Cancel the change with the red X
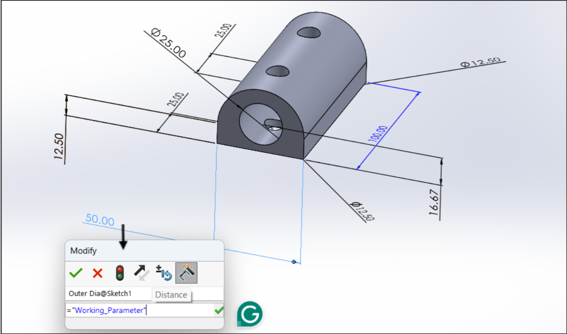The height and width of the screenshot is (334, 567). [x=98, y=273]
